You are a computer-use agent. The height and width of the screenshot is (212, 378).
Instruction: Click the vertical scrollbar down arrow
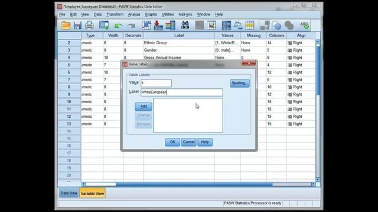[x=318, y=179]
